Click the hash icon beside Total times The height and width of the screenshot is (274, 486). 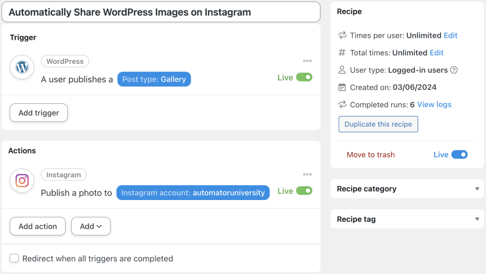(x=341, y=53)
